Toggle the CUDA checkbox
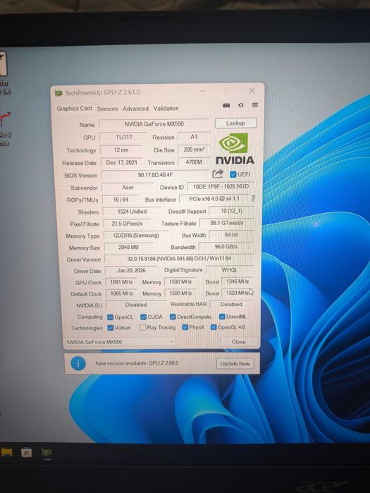 point(144,317)
